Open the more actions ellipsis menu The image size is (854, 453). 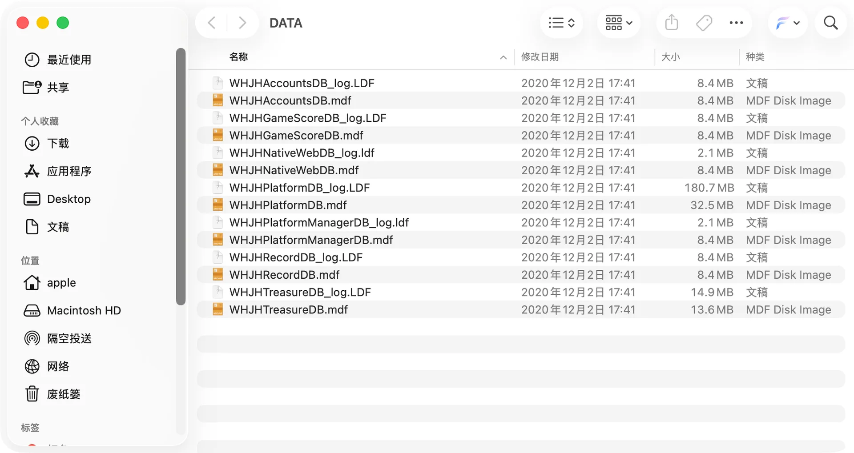click(736, 23)
